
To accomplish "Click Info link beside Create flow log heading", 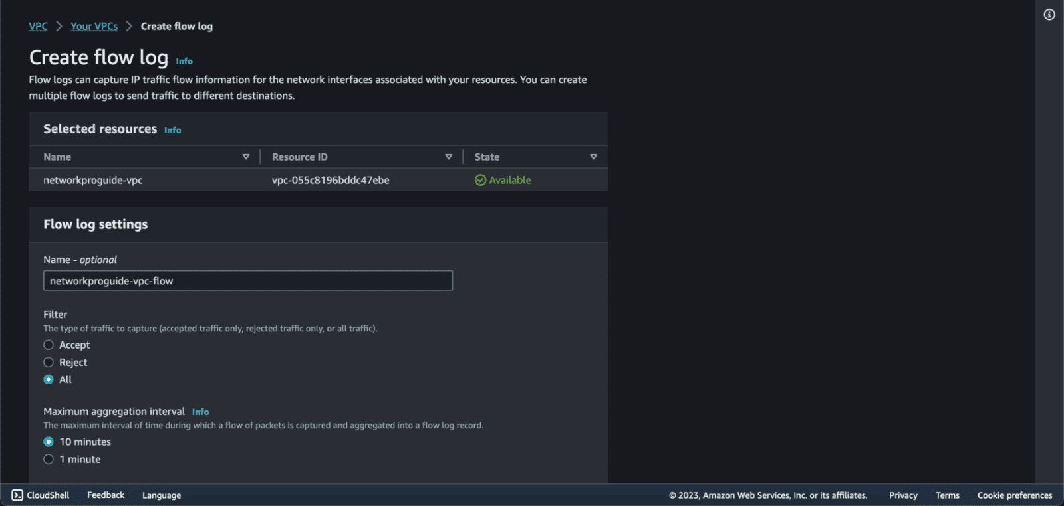I will pos(184,61).
